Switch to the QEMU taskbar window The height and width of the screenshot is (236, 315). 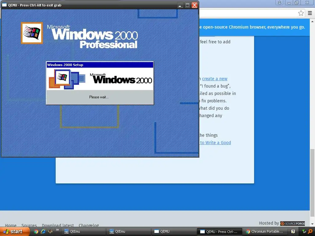click(174, 231)
